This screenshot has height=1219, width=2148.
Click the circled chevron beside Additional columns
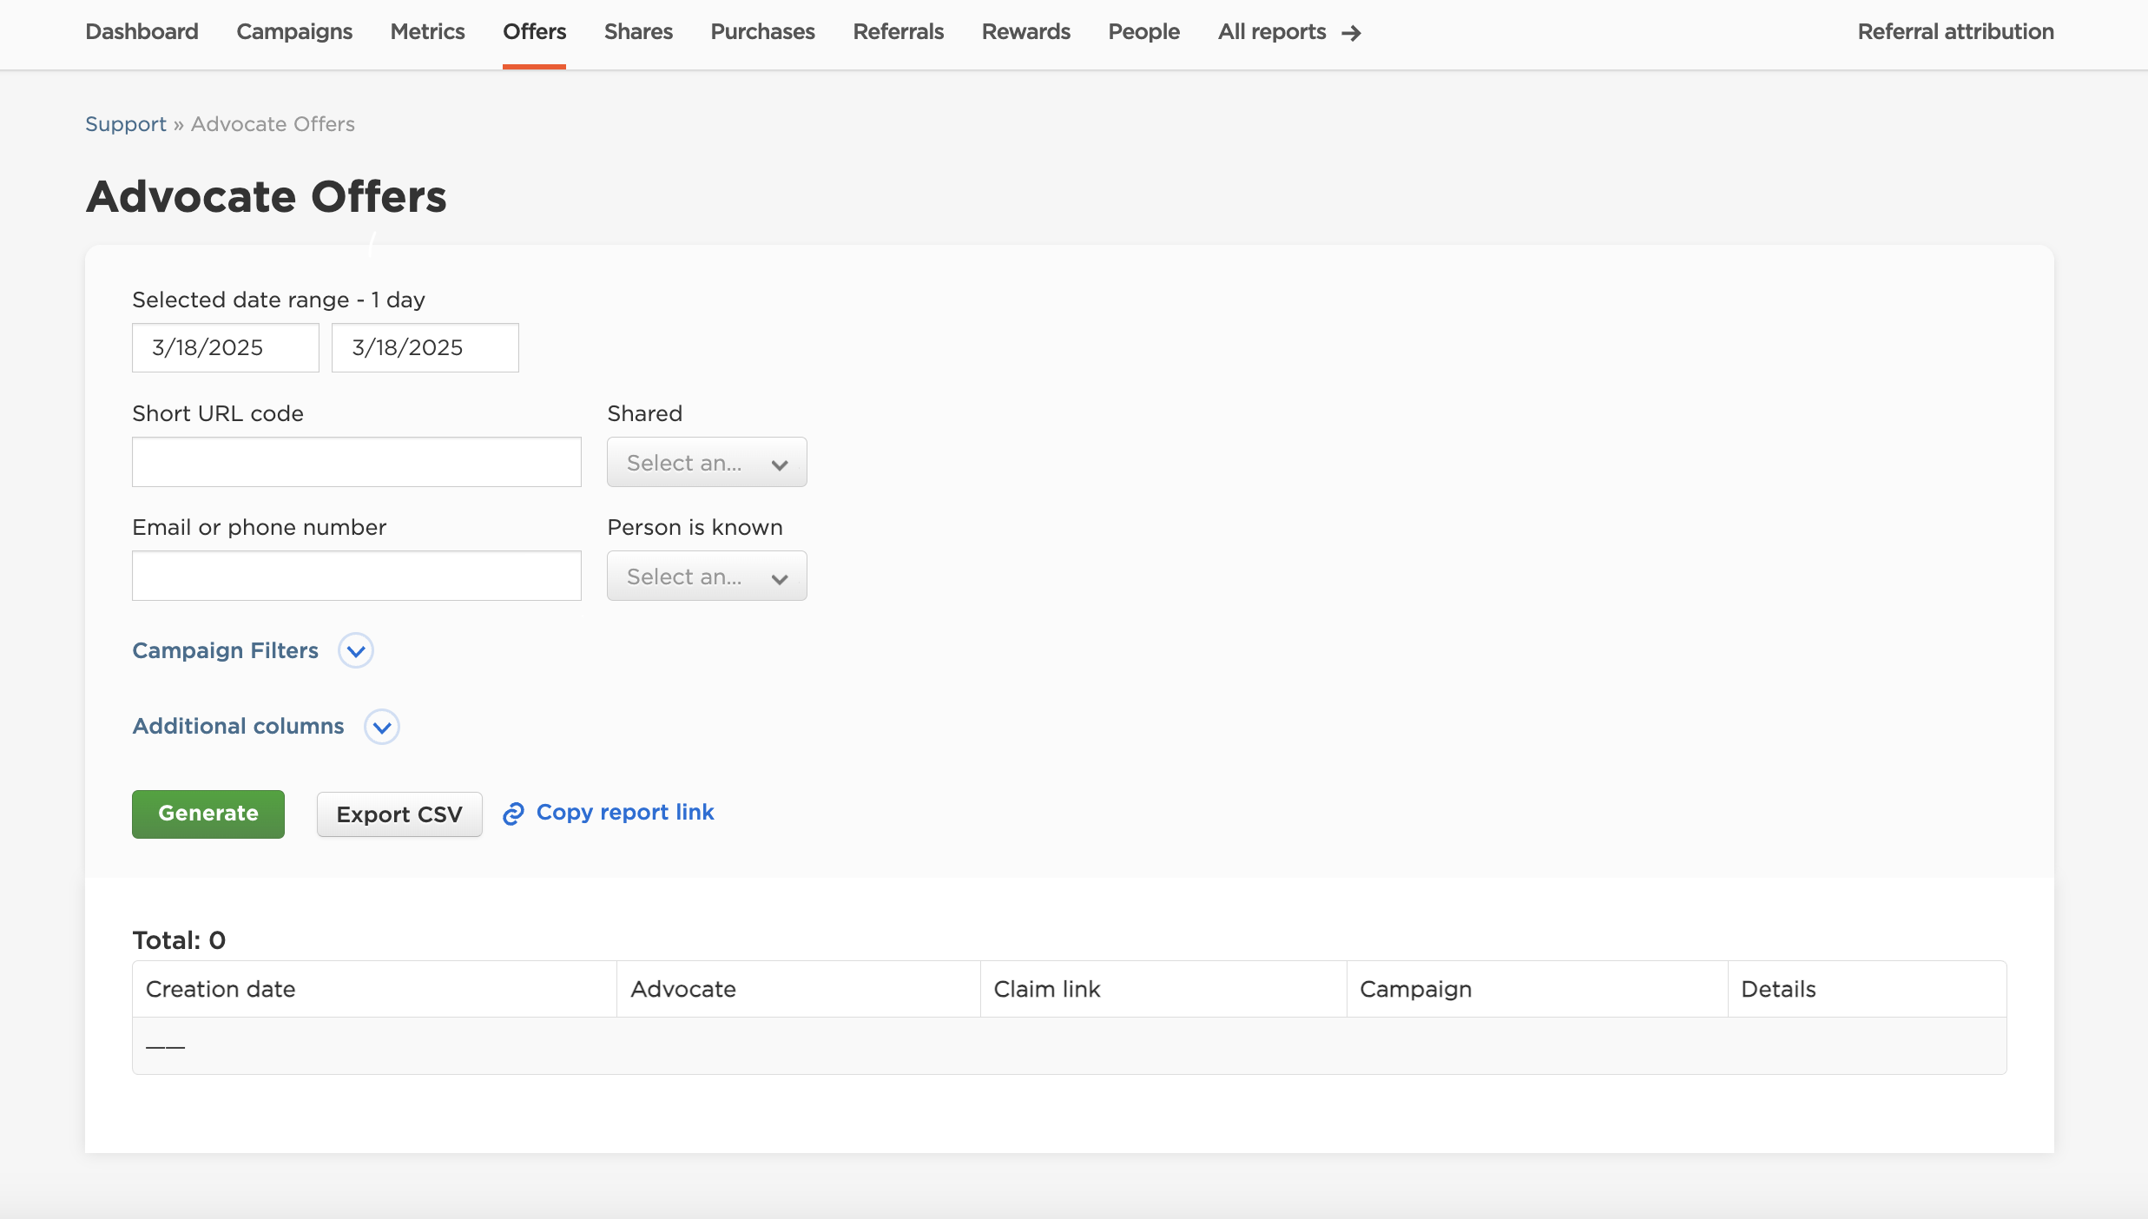click(x=381, y=727)
